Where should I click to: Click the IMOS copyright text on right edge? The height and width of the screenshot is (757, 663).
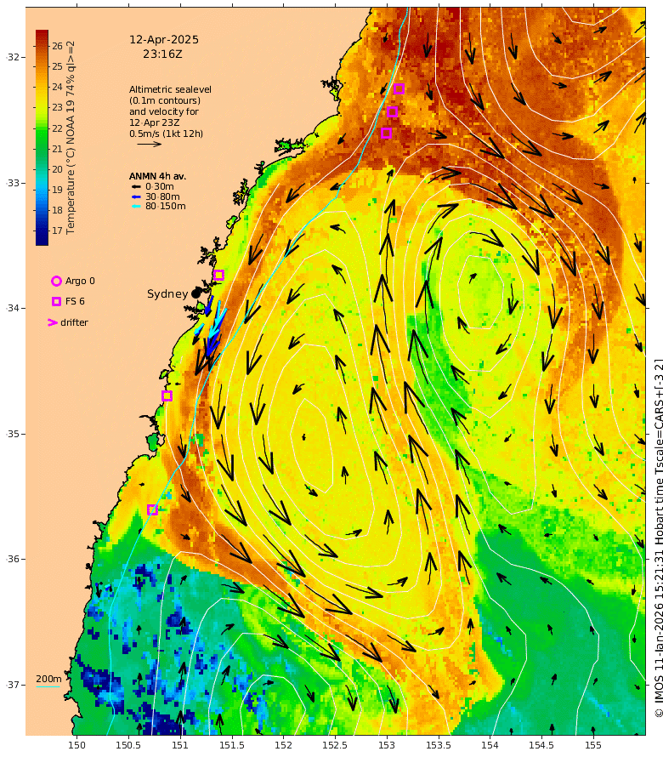(x=658, y=538)
